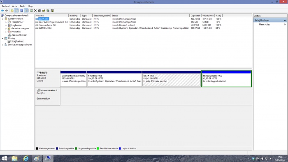
Task: Collapse the Opslag node
Action: point(2,38)
